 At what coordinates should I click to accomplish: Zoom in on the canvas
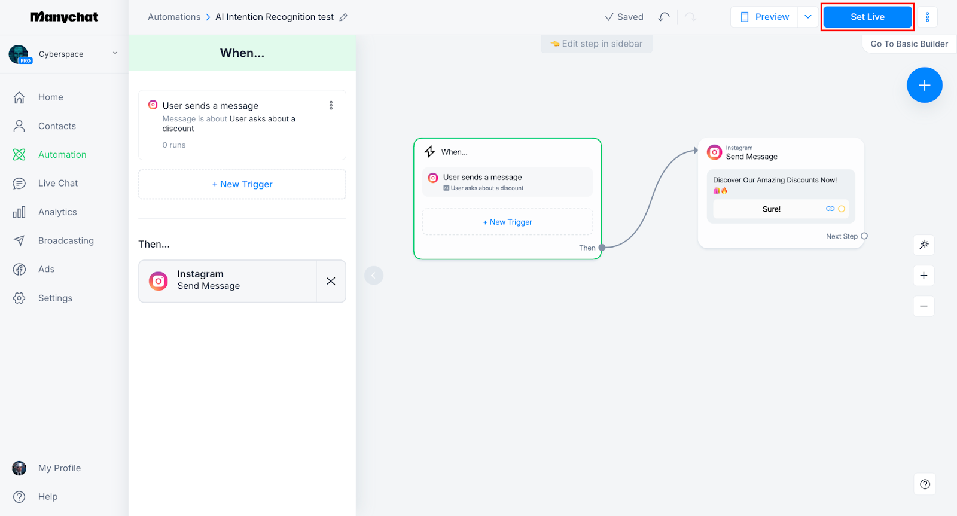coord(924,276)
